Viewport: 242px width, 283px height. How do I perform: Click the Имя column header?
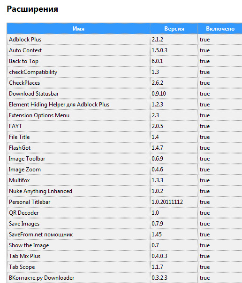click(x=79, y=29)
